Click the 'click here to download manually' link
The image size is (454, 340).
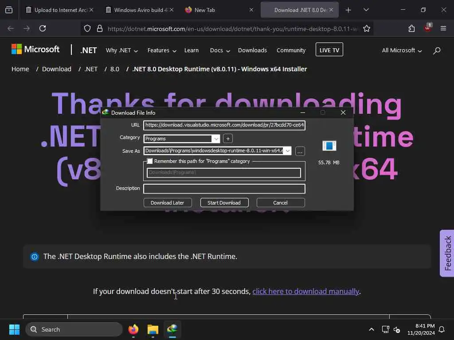[x=305, y=291]
